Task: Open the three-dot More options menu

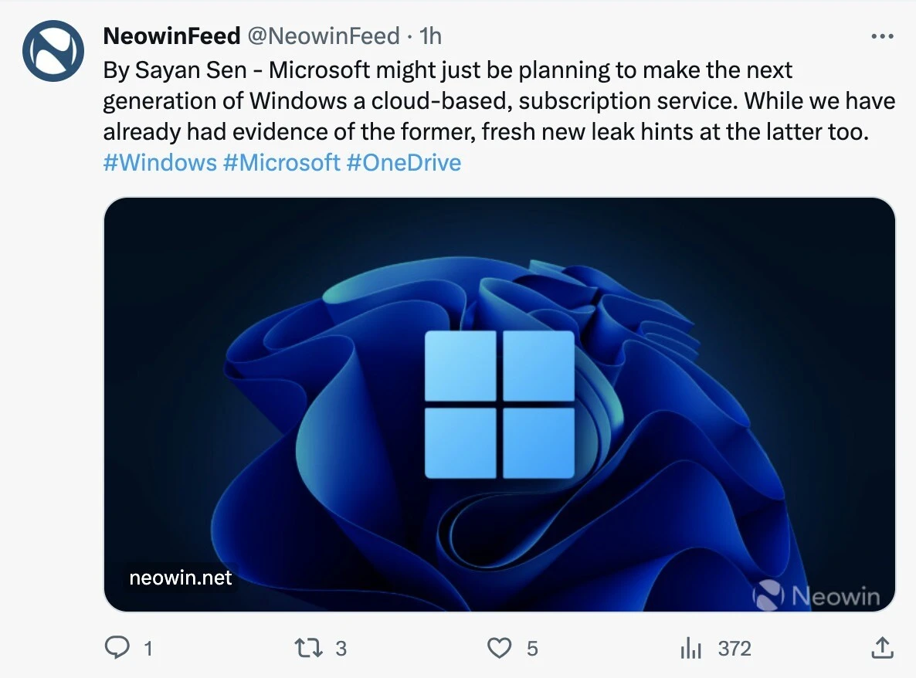Action: point(882,36)
